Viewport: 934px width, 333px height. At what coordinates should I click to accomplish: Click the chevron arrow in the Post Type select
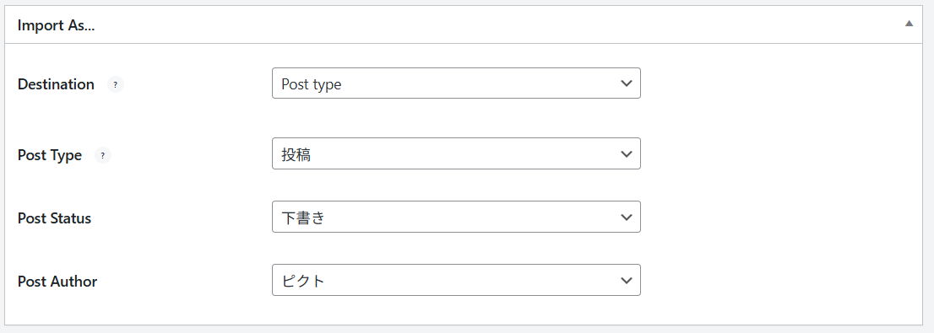(x=626, y=154)
